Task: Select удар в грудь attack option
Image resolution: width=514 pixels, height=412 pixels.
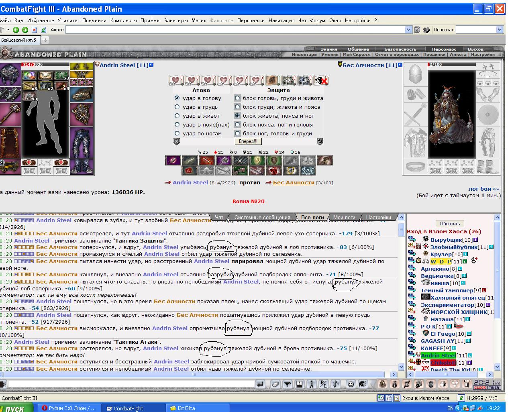Action: click(177, 107)
